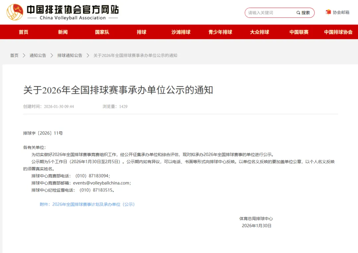Click the chevron after 排球通知公告 breadcrumb
358x253 pixels.
pyautogui.click(x=88, y=55)
